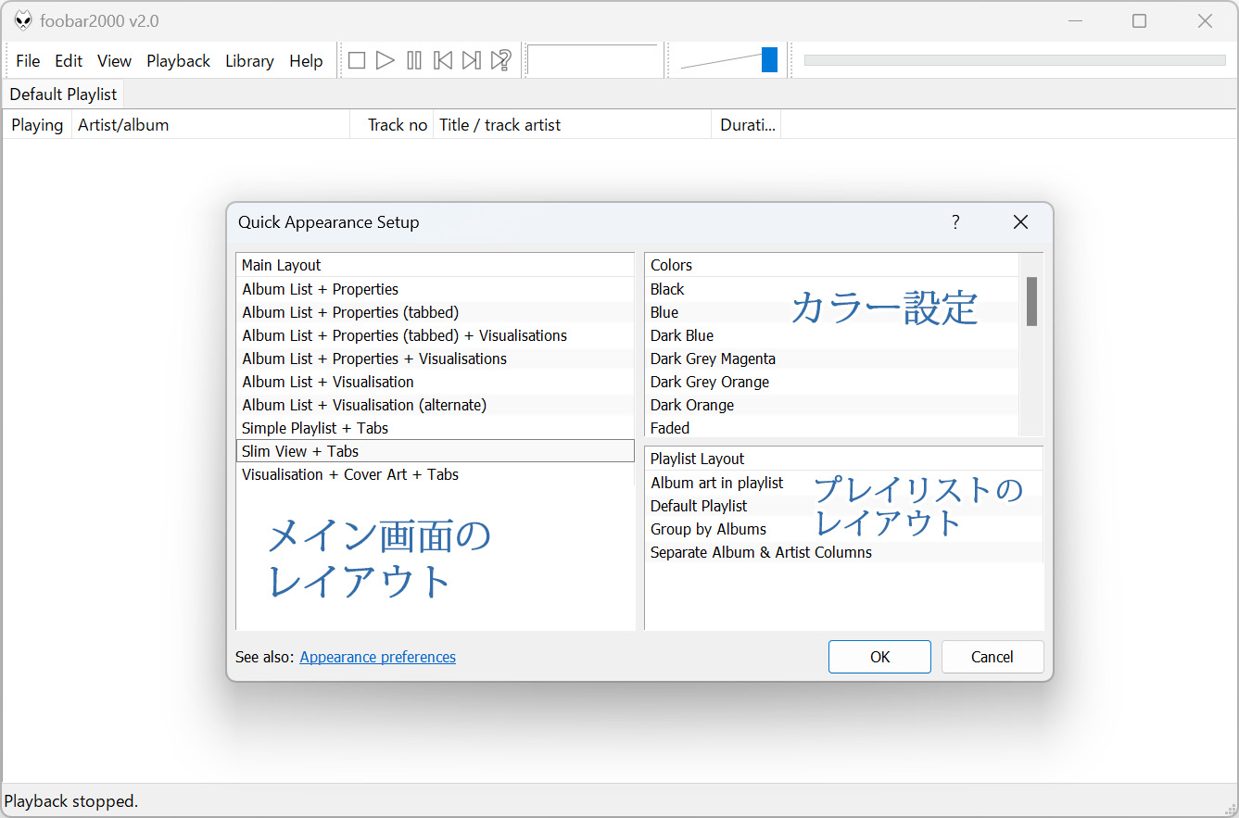Click the Title / track artist column header
1239x818 pixels.
[x=572, y=125]
